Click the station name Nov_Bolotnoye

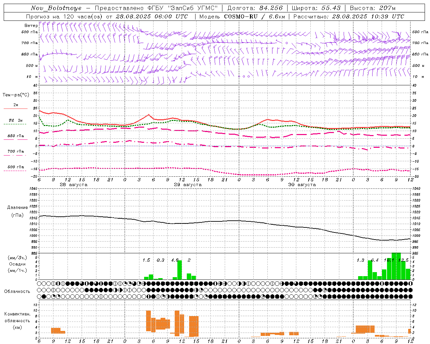56,8
